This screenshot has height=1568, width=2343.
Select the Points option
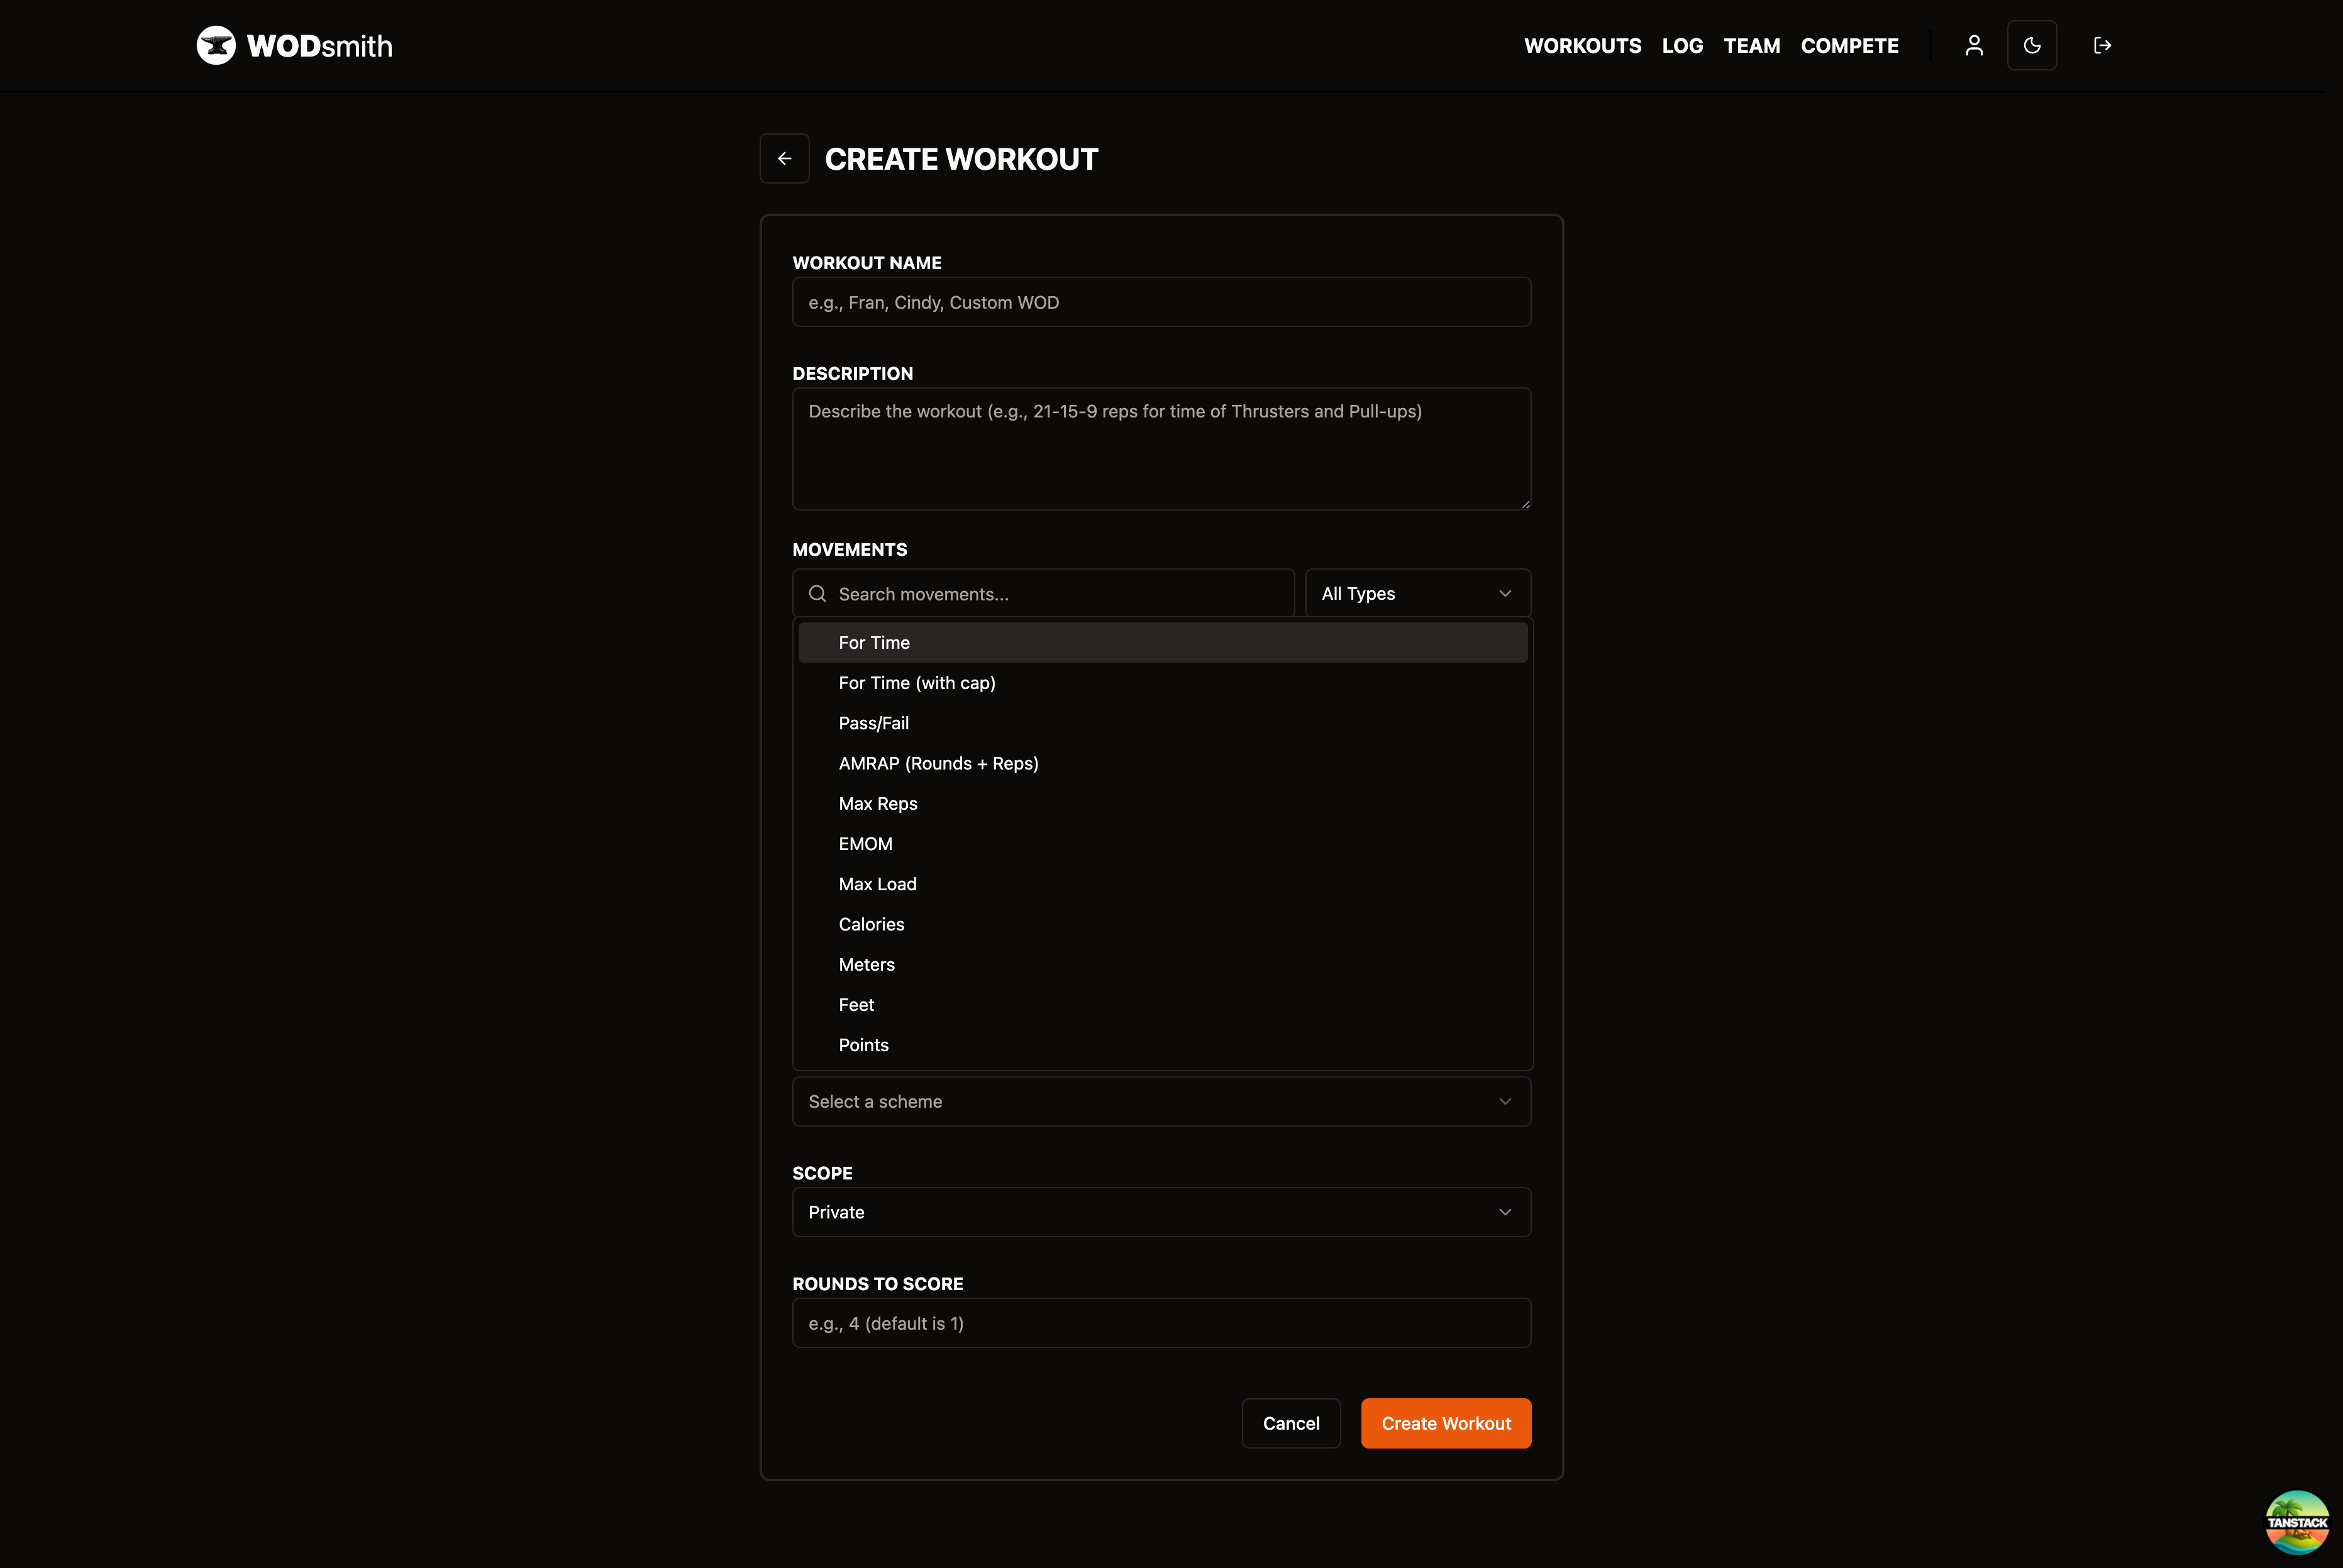click(x=1163, y=1045)
